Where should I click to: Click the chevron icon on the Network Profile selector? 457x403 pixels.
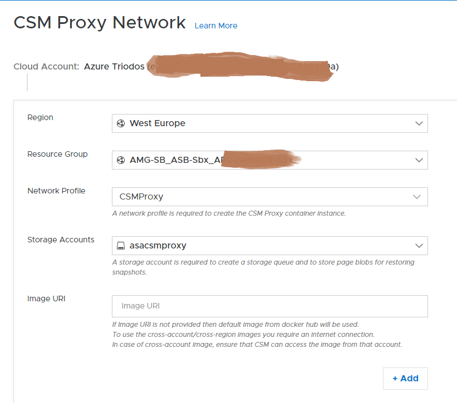coord(416,196)
